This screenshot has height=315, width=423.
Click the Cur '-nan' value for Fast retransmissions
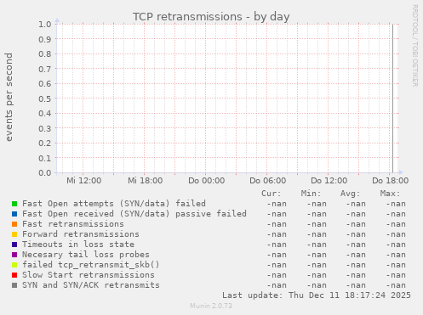(277, 224)
